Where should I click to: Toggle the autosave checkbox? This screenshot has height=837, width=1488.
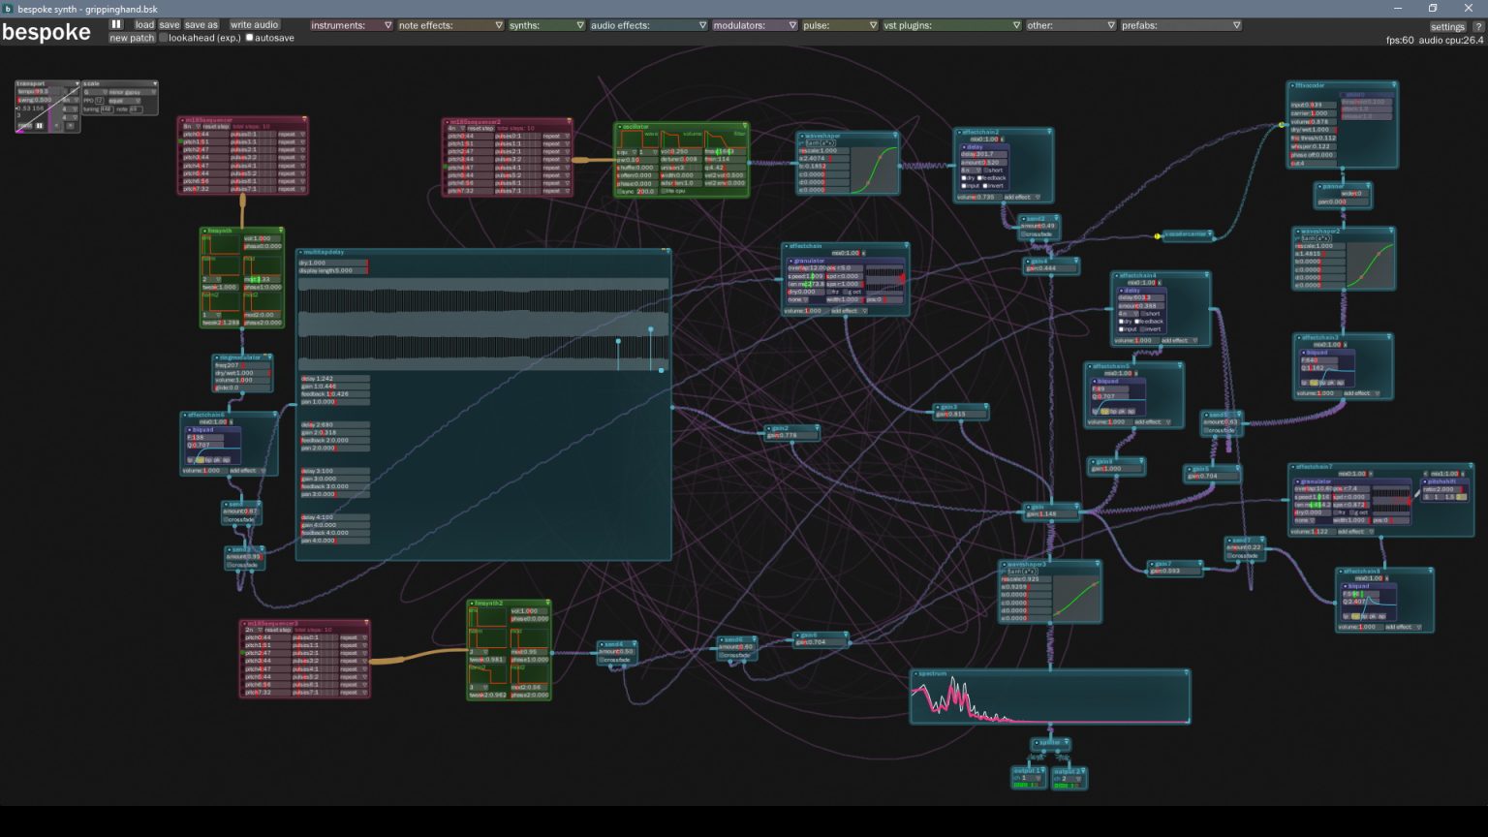(249, 38)
